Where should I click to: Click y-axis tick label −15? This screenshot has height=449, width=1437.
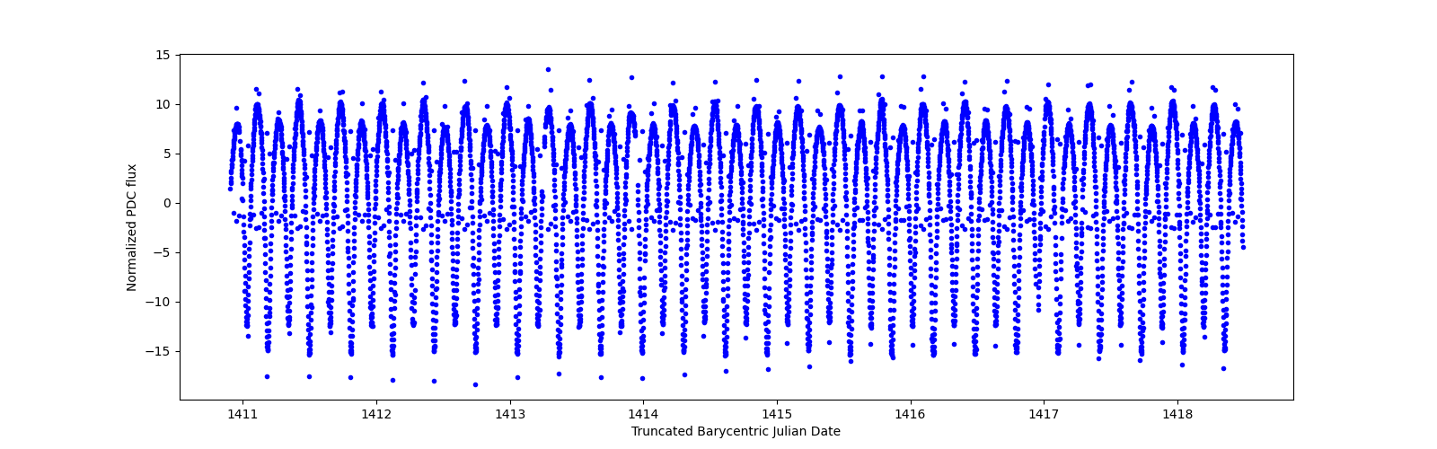tap(159, 351)
